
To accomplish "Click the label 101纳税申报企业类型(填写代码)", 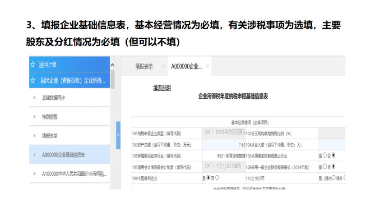I will 157,133.
